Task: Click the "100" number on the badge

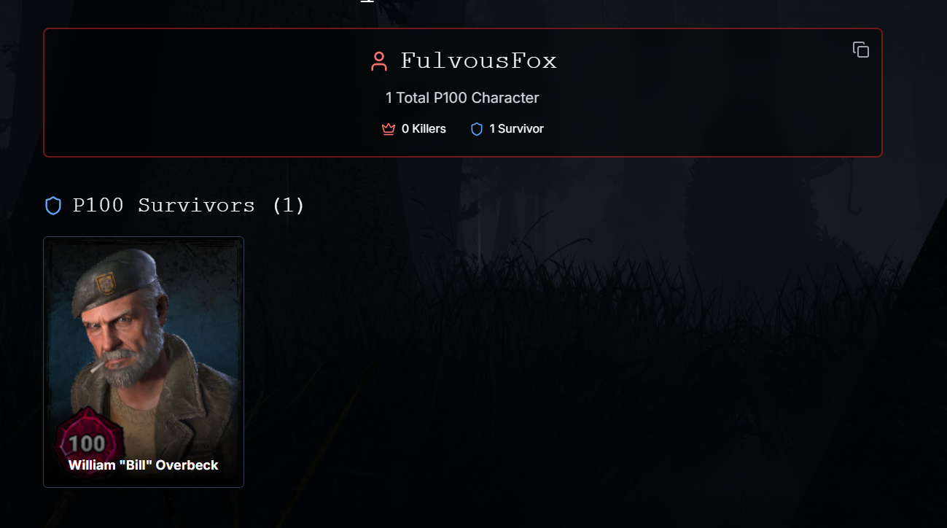Action: (87, 443)
